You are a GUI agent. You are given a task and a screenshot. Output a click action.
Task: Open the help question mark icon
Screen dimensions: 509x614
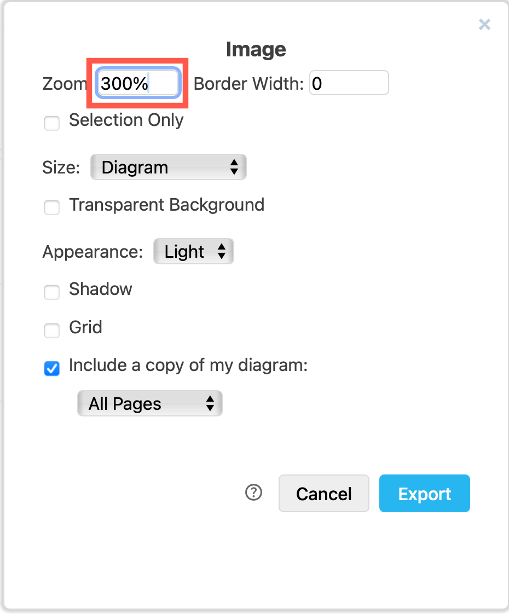click(x=253, y=493)
